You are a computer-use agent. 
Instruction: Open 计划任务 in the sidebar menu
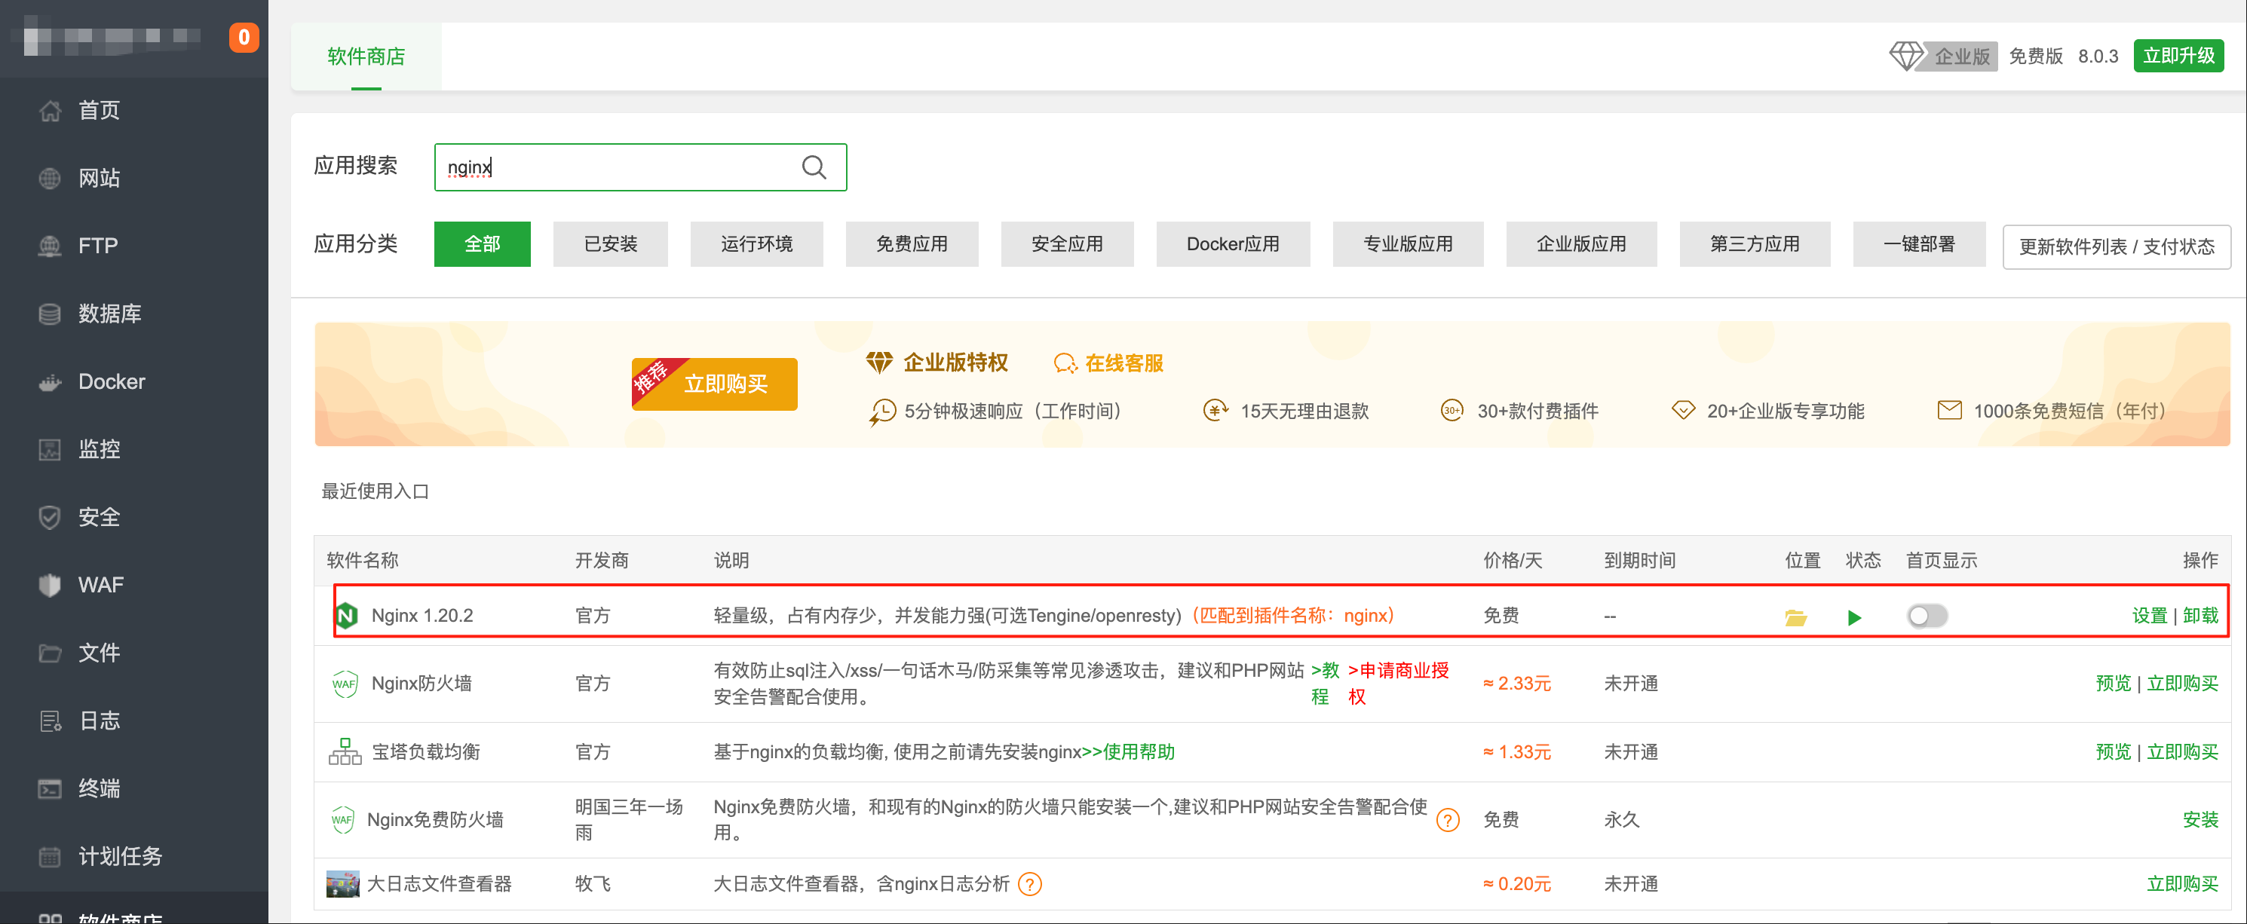[x=119, y=856]
